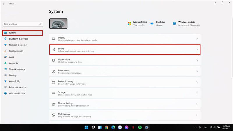Expand the Multitasking row chevron
233x131 pixels.
197,115
